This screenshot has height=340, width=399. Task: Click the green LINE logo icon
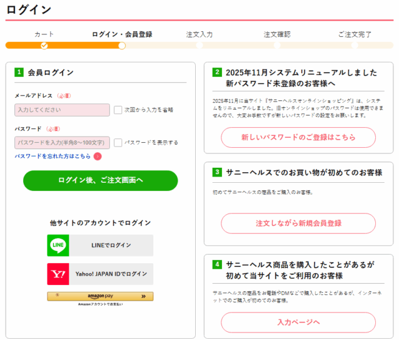58,245
